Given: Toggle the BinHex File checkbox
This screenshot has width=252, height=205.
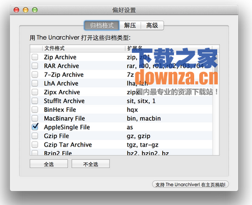Looking at the screenshot, I should point(35,110).
